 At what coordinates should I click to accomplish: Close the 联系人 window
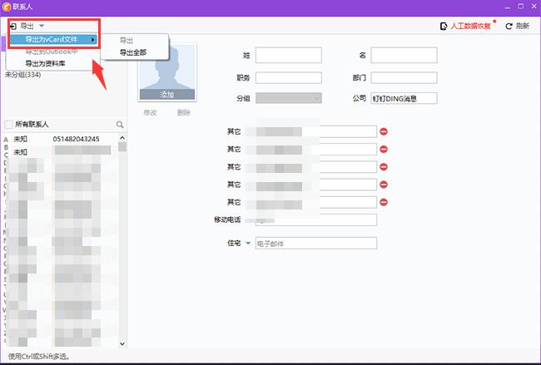click(534, 7)
